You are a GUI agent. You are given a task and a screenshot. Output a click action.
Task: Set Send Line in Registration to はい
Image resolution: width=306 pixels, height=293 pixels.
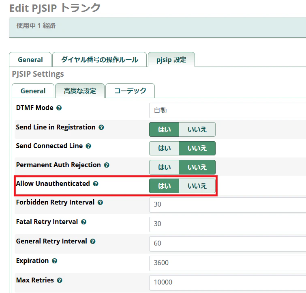pos(164,129)
